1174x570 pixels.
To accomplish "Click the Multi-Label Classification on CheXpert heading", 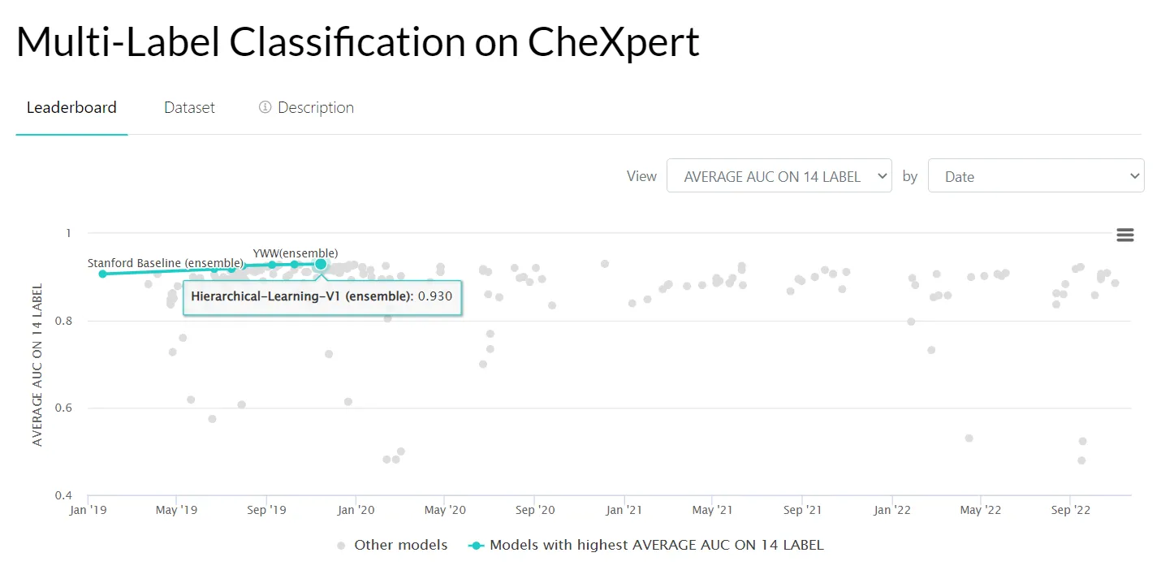I will [357, 42].
